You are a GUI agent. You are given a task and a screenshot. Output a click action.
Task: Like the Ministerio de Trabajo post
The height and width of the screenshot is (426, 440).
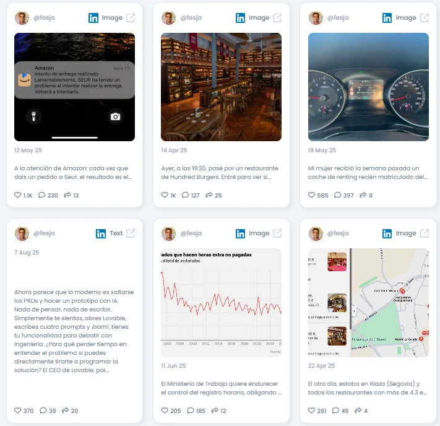(165, 411)
